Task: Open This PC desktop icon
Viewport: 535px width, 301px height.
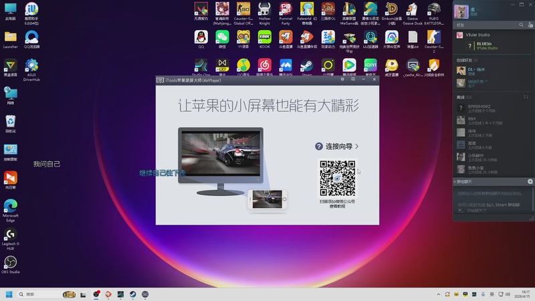Action: click(10, 11)
